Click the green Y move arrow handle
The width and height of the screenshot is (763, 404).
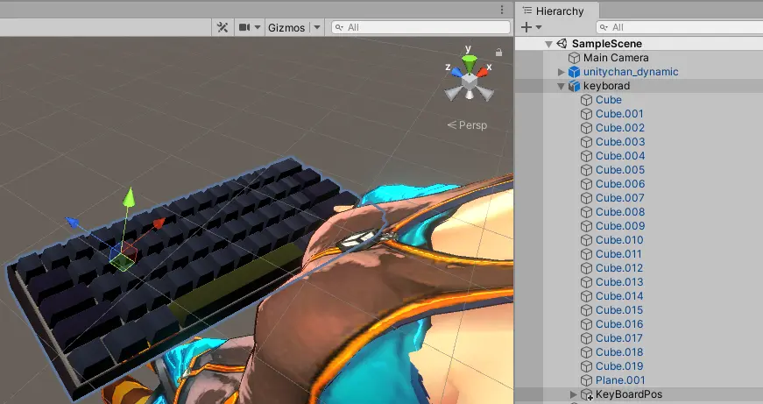click(129, 196)
